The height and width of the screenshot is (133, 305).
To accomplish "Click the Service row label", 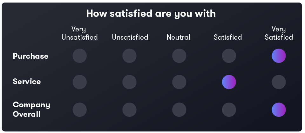I will pos(27,82).
